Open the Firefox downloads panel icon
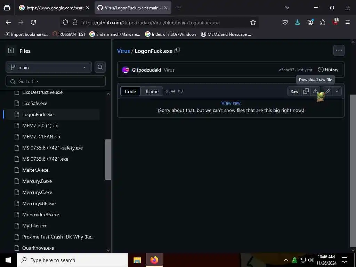Screen dimensions: 356x267 click(x=298, y=22)
